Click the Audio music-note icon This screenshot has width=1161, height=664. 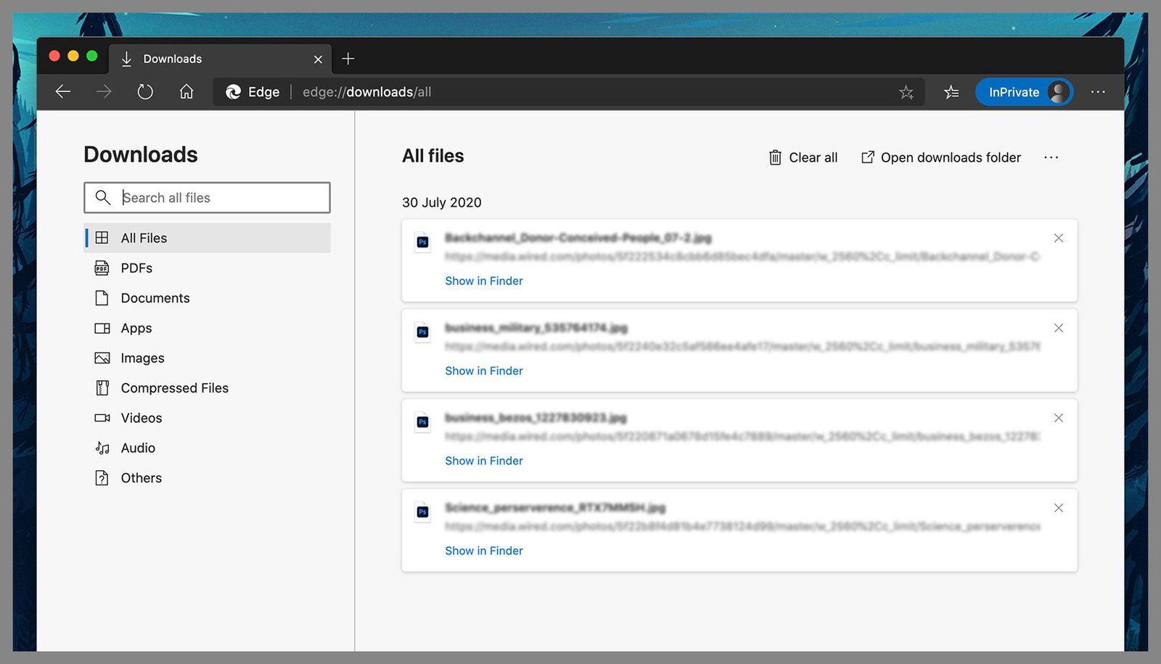click(x=102, y=448)
